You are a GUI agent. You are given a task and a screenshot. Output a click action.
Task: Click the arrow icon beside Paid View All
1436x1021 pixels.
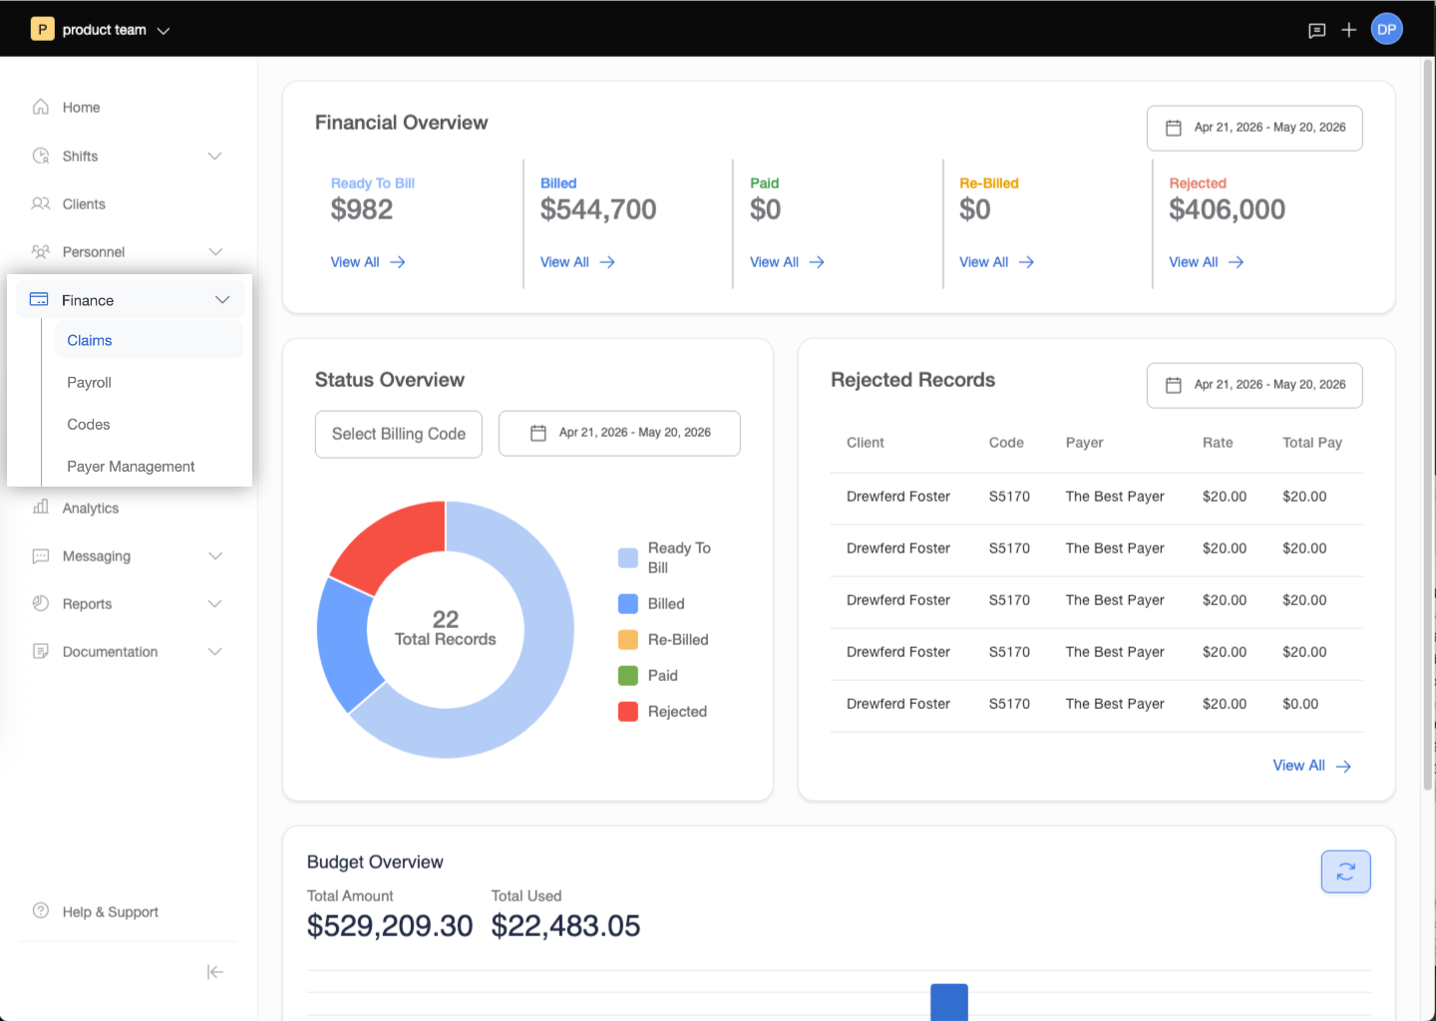pyautogui.click(x=817, y=262)
